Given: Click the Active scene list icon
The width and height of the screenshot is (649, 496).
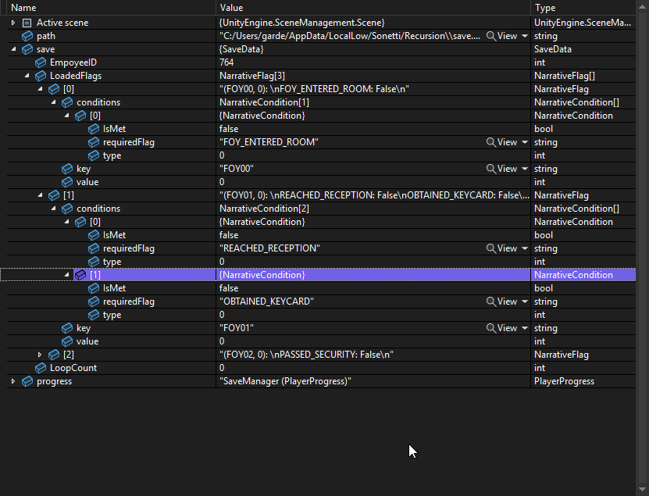Looking at the screenshot, I should (x=27, y=23).
